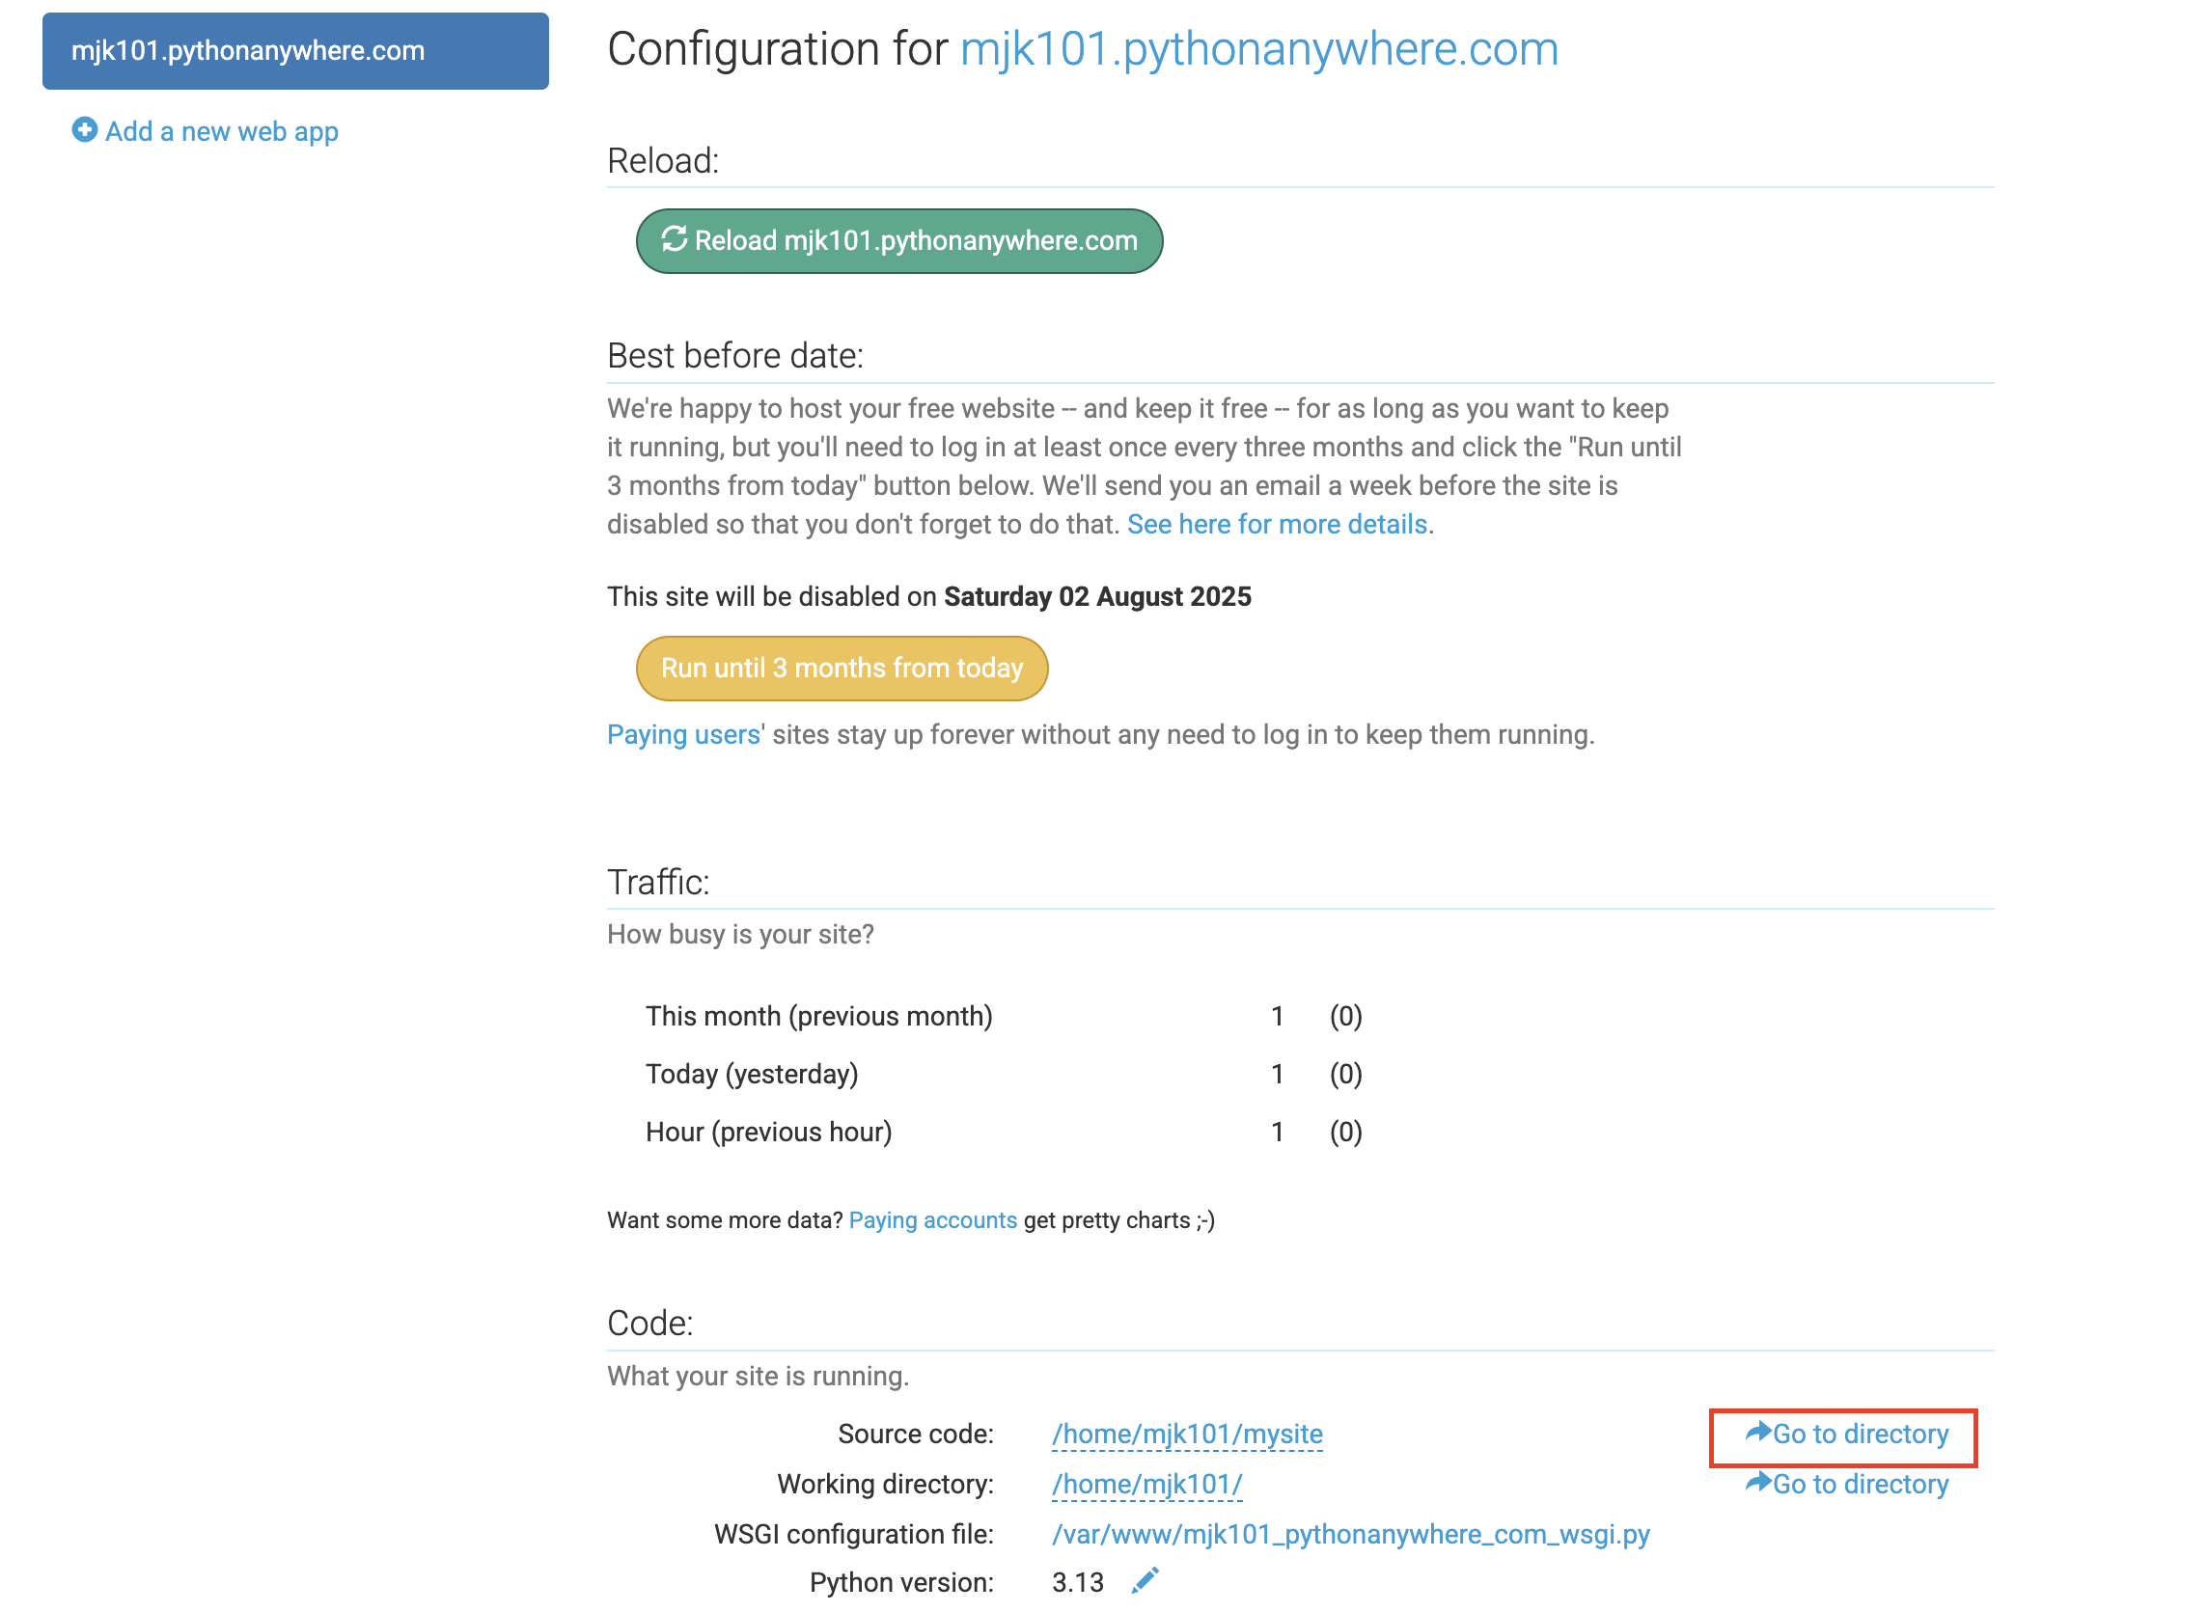Viewport: 2208px width, 1613px height.
Task: Go to directory for the Working directory row
Action: click(x=1861, y=1485)
